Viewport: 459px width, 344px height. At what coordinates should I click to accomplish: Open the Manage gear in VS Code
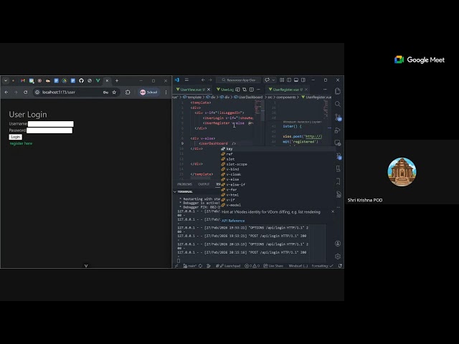[338, 257]
